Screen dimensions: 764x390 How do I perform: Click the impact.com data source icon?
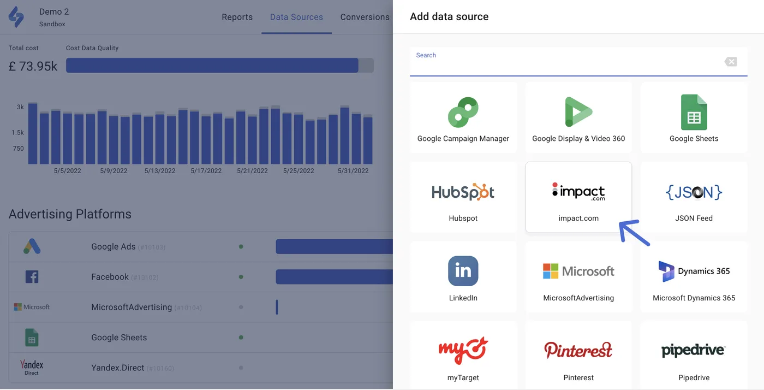[x=578, y=191]
